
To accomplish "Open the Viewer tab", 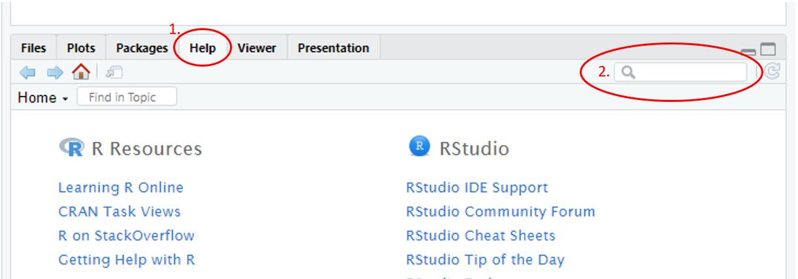I will [x=257, y=48].
